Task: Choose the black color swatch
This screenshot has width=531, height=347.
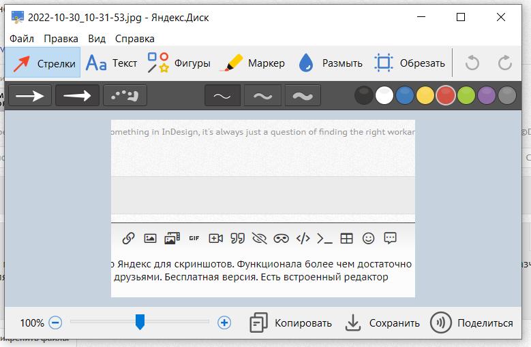Action: click(364, 95)
